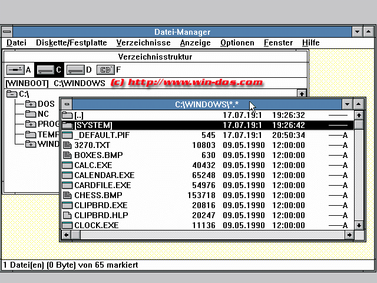Click file list vertical scrollbar down arrow
Image resolution: width=377 pixels, height=283 pixels.
pyautogui.click(x=359, y=225)
